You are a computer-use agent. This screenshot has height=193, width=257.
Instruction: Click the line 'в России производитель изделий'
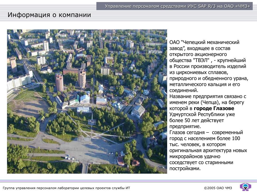[x=208, y=66]
